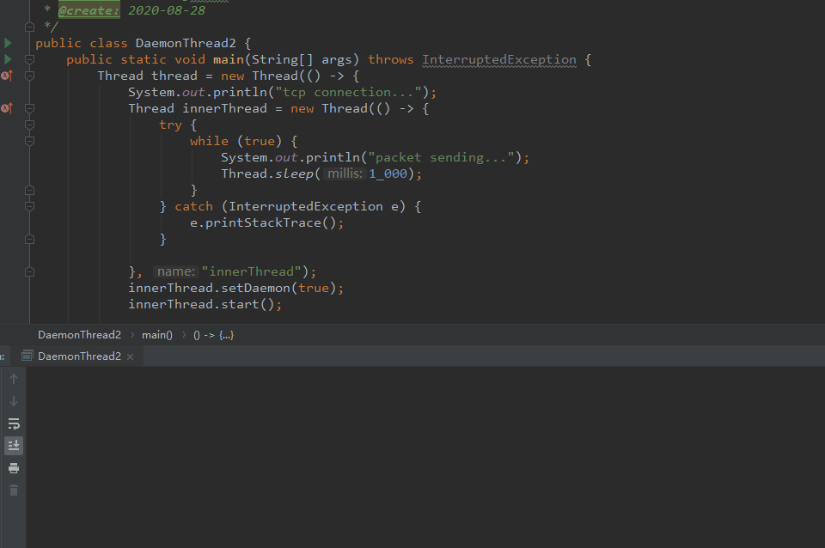
Task: Click the 2020-08-28 date in comment
Action: (x=167, y=10)
